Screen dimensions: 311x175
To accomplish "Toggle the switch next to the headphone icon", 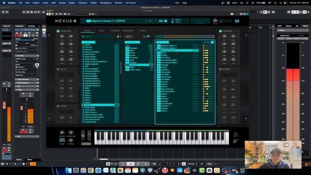I will point(148,36).
